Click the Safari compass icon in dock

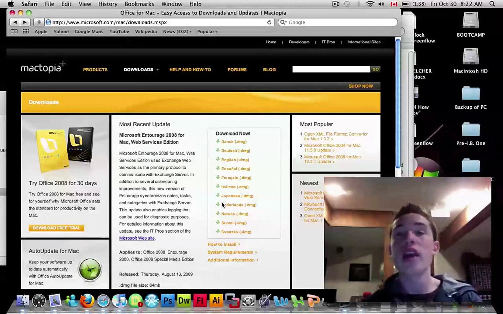point(103,301)
